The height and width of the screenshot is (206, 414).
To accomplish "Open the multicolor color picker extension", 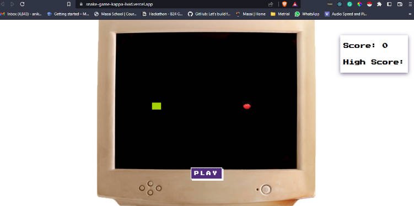I will point(359,4).
